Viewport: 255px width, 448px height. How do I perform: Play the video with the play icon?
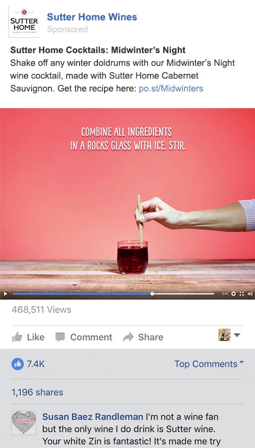[x=5, y=294]
